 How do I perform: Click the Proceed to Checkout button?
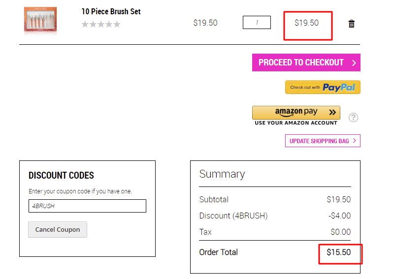click(x=306, y=62)
